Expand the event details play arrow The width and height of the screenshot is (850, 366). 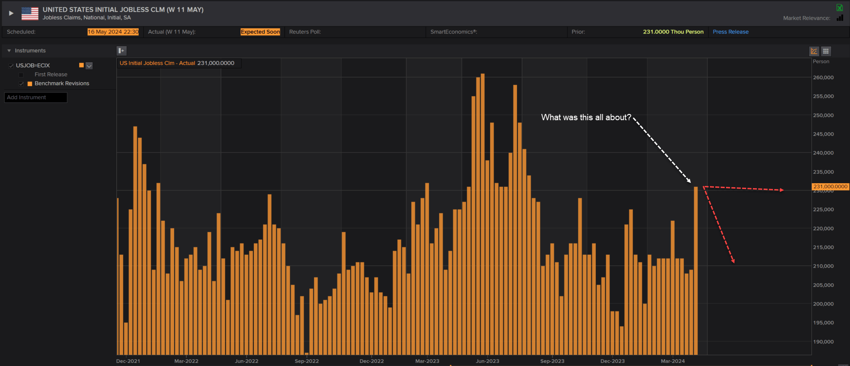click(11, 13)
